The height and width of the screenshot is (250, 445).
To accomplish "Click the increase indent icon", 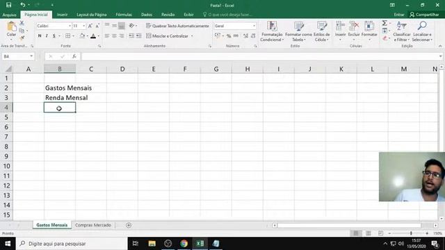I will coord(139,35).
